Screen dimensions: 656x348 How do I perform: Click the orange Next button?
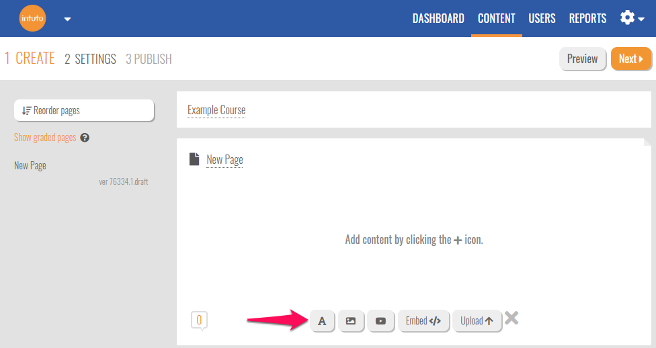pyautogui.click(x=630, y=59)
